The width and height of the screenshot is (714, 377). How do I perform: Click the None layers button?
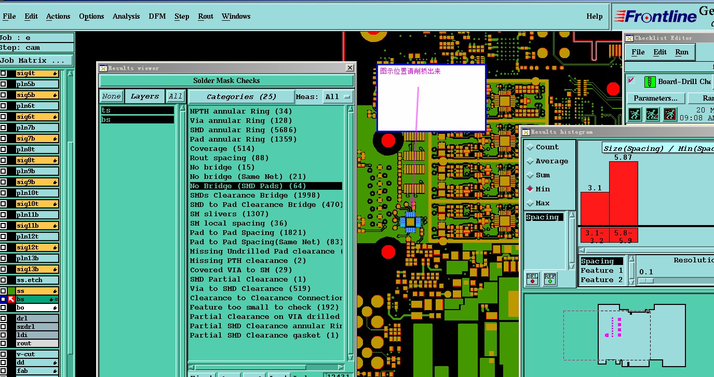tap(111, 96)
